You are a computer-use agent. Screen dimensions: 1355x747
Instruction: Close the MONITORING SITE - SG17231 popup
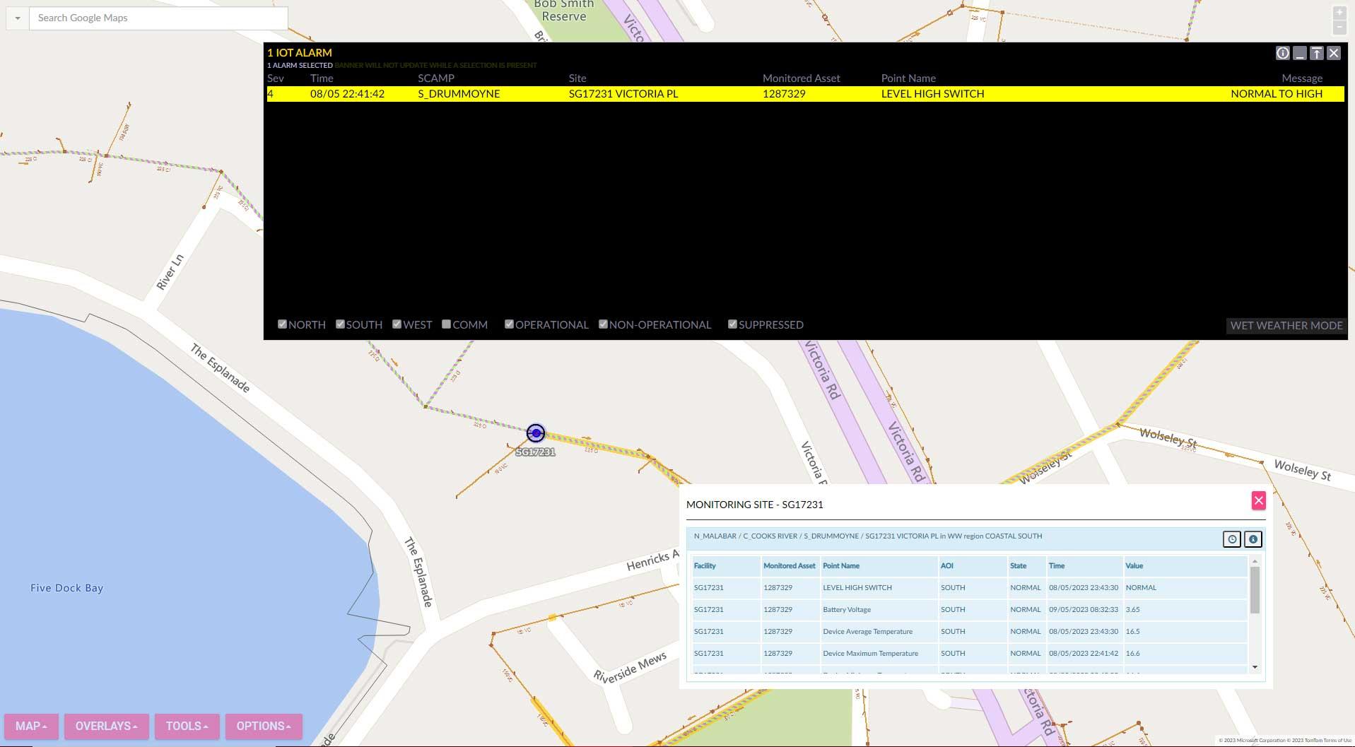(1258, 500)
